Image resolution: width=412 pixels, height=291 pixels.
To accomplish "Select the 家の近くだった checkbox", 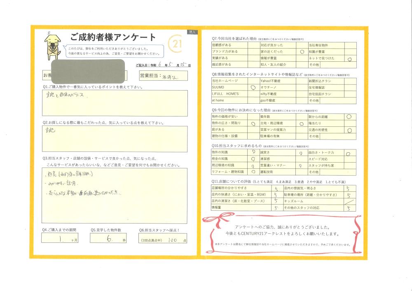I will [301, 52].
